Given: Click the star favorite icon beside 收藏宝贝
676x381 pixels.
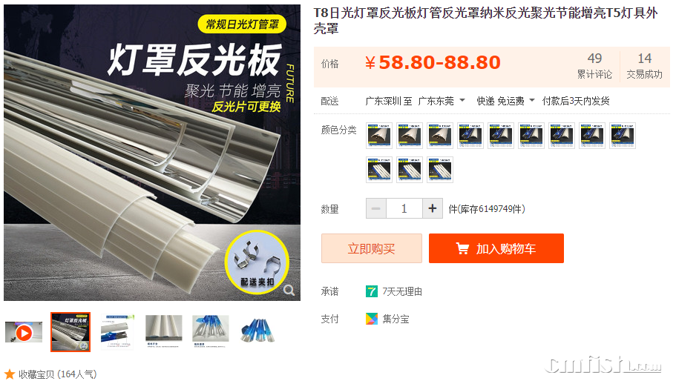Looking at the screenshot, I should tap(10, 374).
